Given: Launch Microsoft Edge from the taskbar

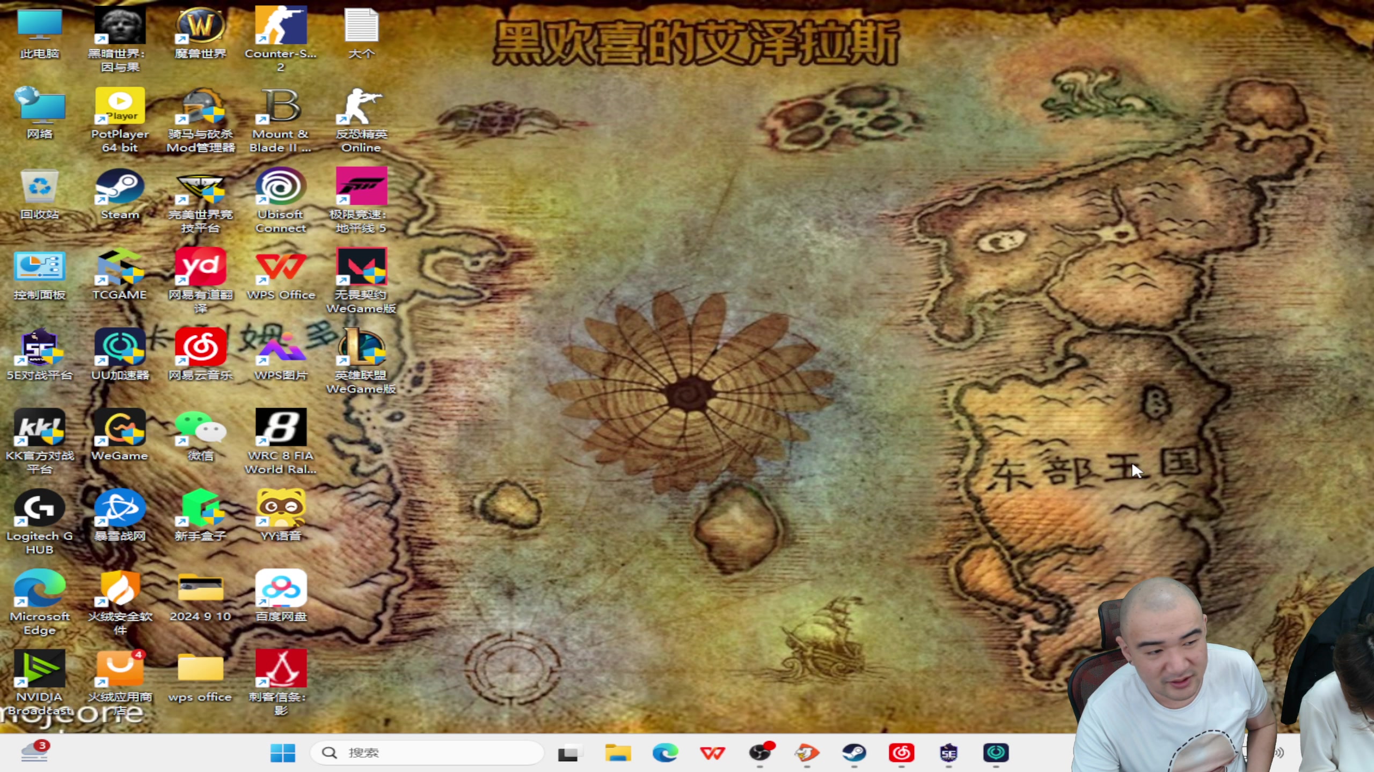Looking at the screenshot, I should (665, 753).
